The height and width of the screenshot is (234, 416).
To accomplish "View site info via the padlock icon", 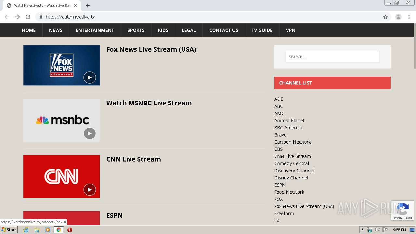I will click(x=41, y=17).
